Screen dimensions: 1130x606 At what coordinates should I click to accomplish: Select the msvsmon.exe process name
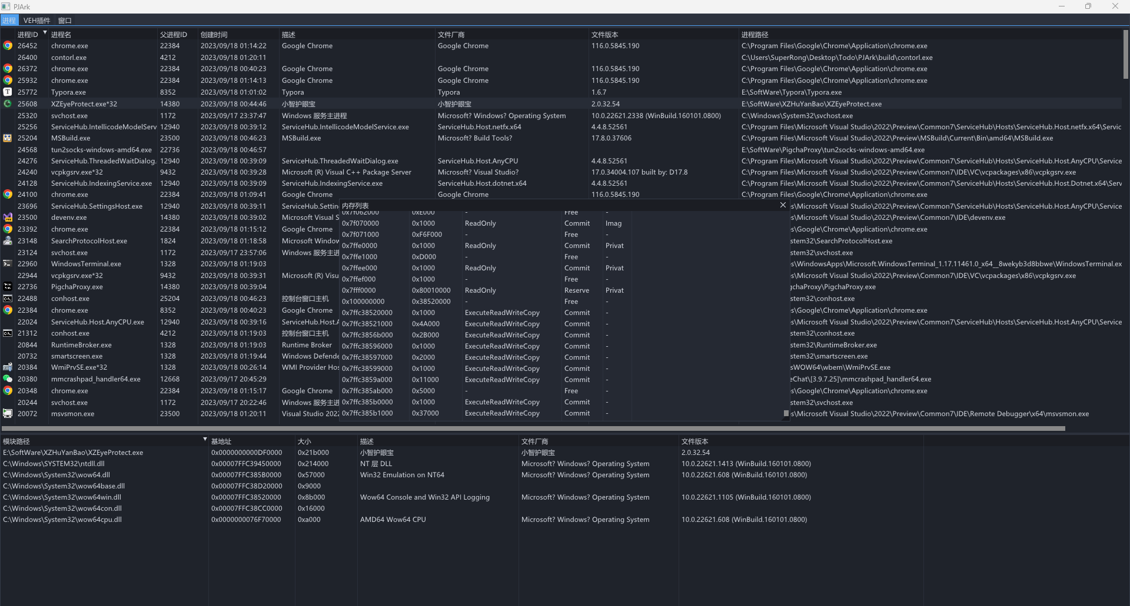pos(72,413)
